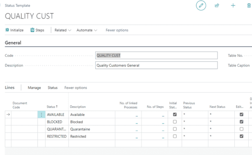Click row selector arrow for AVAILABLE line

click(x=8, y=115)
